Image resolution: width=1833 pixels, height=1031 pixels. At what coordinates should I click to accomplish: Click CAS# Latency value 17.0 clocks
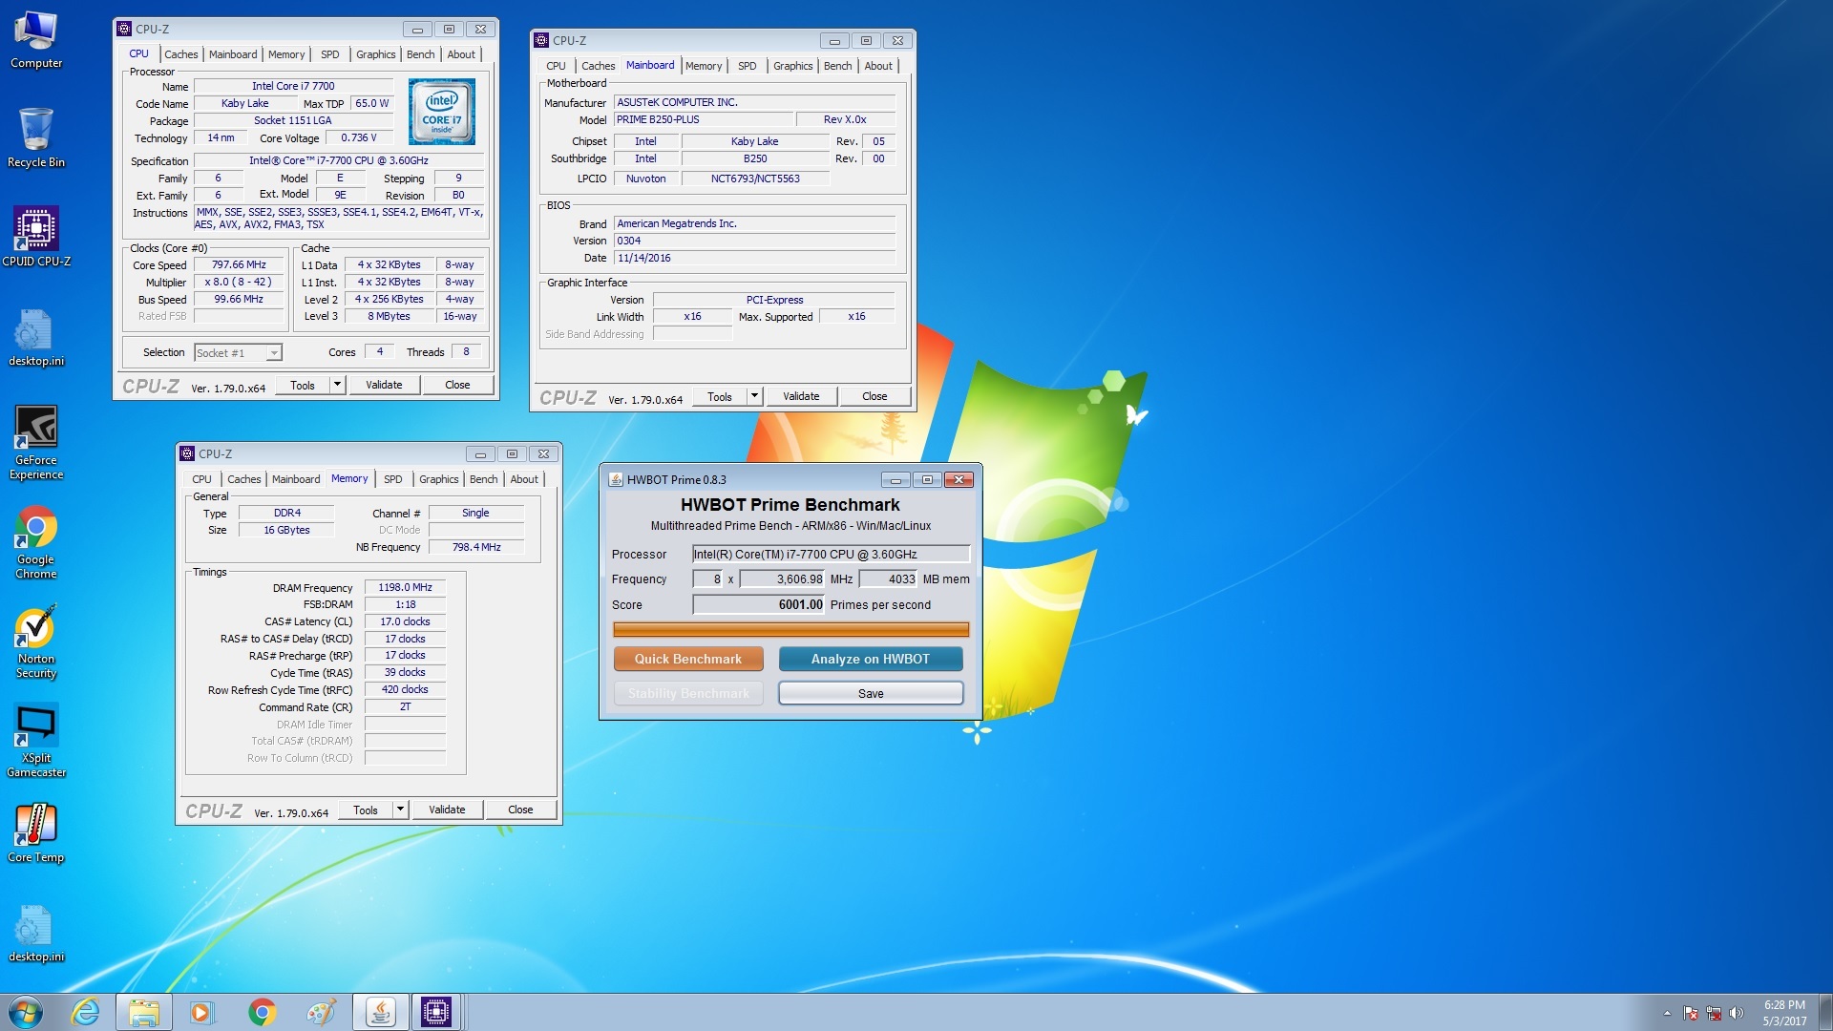point(405,621)
